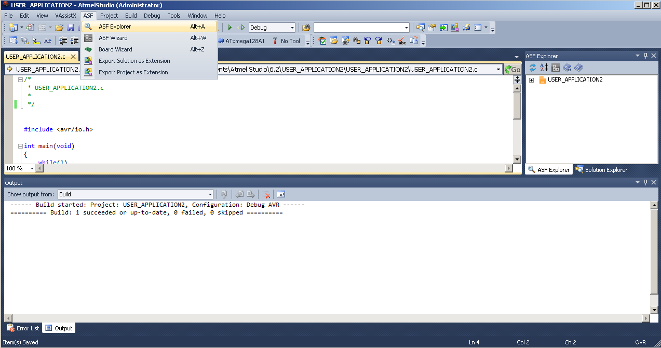Choose Board Wizard from the ASF menu
The width and height of the screenshot is (661, 348).
(149, 49)
